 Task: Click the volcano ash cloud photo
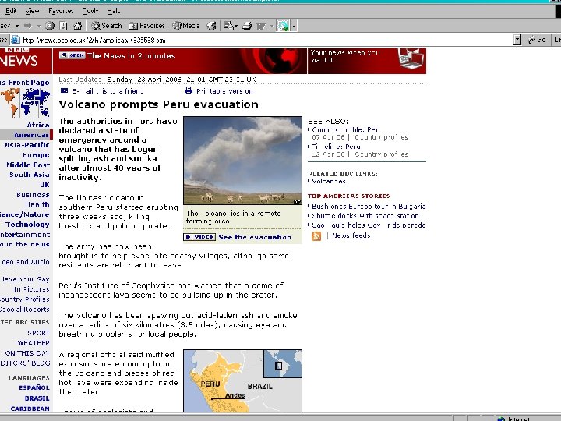pyautogui.click(x=242, y=161)
